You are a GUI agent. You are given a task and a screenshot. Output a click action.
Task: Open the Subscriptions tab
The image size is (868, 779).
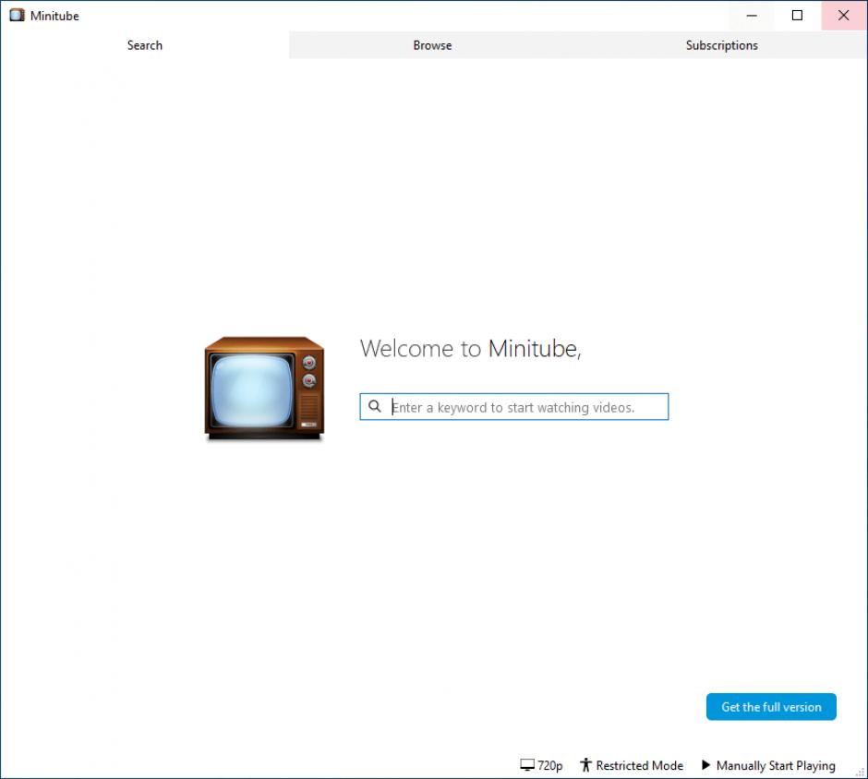(721, 45)
